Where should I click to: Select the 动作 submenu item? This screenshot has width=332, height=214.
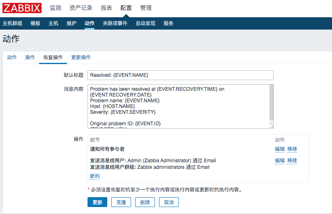click(90, 23)
